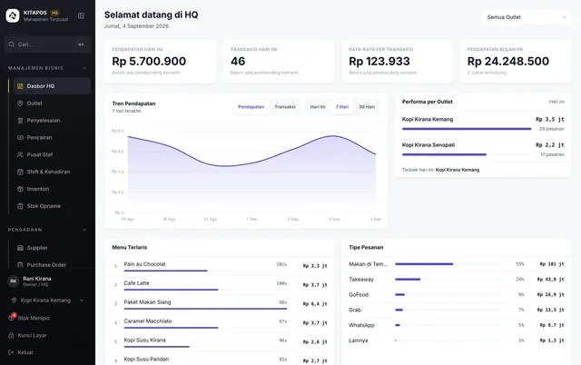This screenshot has width=581, height=365.
Task: Open Inventori page
Action: point(52,189)
